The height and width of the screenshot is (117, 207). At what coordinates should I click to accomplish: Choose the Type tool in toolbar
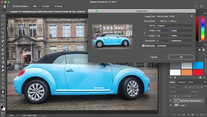(x=3, y=79)
